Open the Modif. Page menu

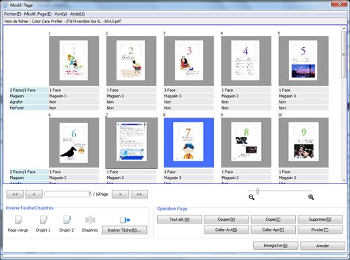point(38,14)
